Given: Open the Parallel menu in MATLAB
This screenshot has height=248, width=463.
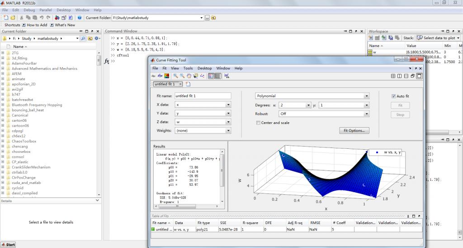Looking at the screenshot, I should tap(45, 10).
